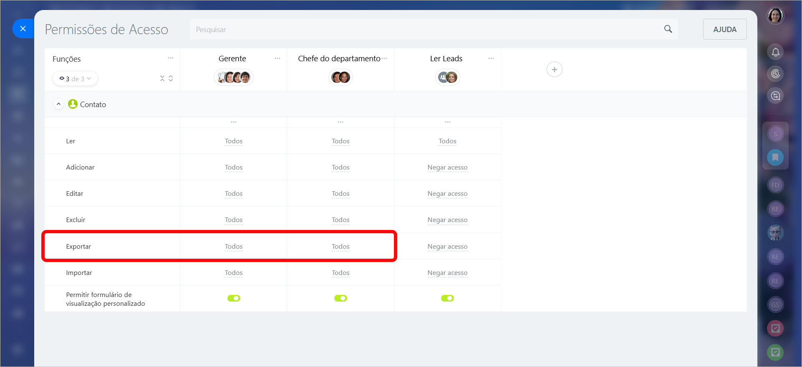This screenshot has height=367, width=802.
Task: Toggle Gerente custom view form switch
Action: click(x=234, y=298)
